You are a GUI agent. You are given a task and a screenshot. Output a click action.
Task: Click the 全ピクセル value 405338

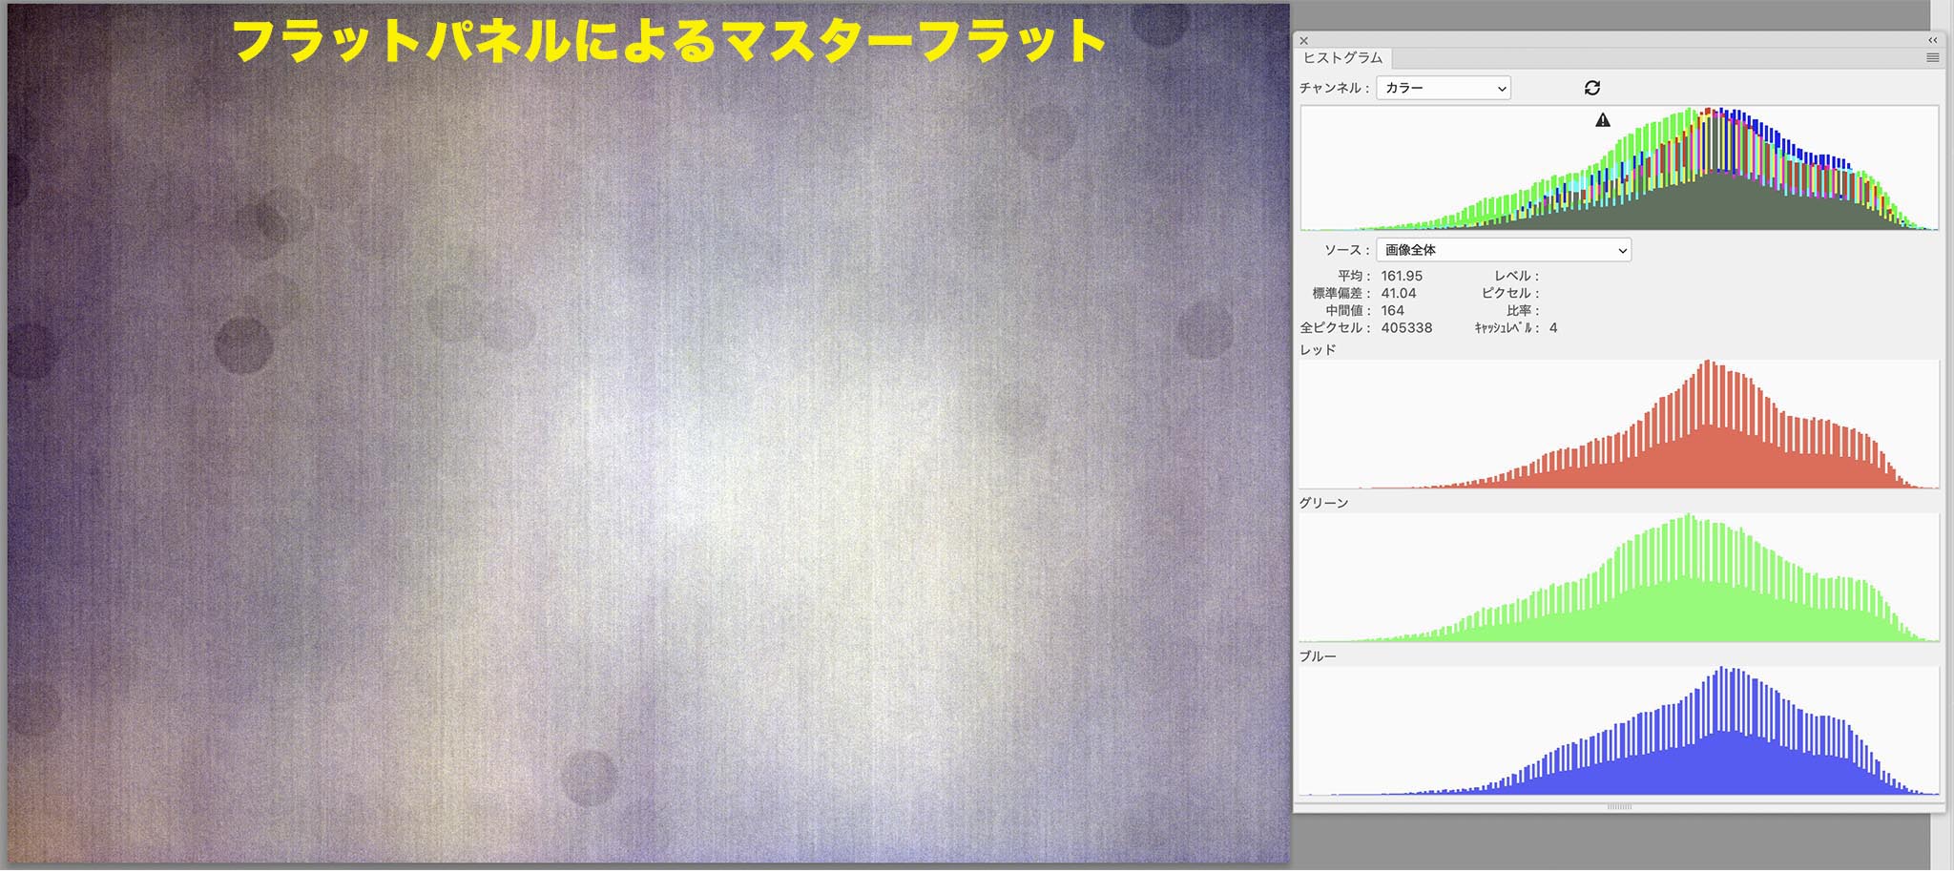[1406, 327]
